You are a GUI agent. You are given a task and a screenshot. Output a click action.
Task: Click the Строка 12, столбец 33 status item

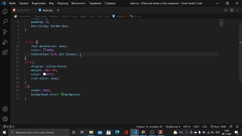click(149, 127)
